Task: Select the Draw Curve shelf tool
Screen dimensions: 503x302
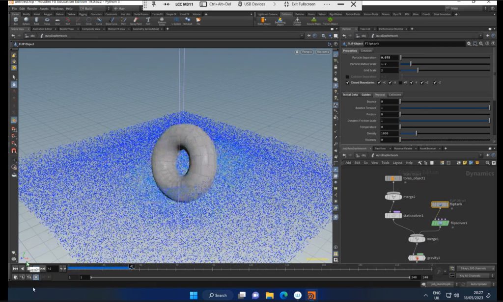Action: 112,21
